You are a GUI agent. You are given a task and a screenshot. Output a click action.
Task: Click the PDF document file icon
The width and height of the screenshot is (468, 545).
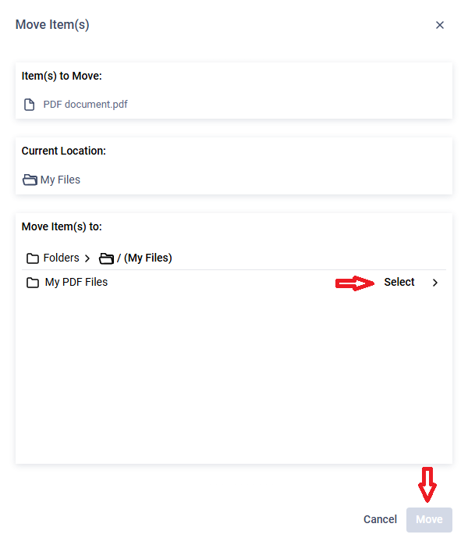pos(29,105)
